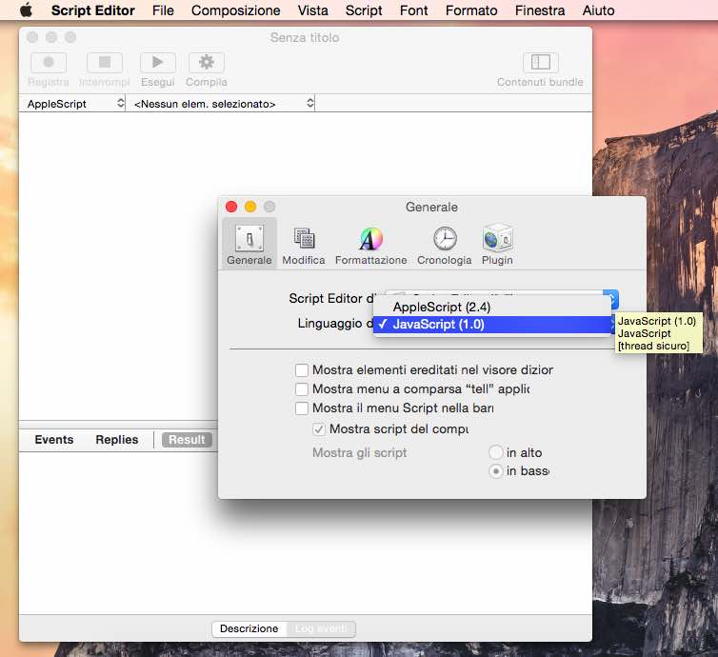Image resolution: width=718 pixels, height=657 pixels.
Task: Switch to the Replies tab
Action: pyautogui.click(x=117, y=440)
